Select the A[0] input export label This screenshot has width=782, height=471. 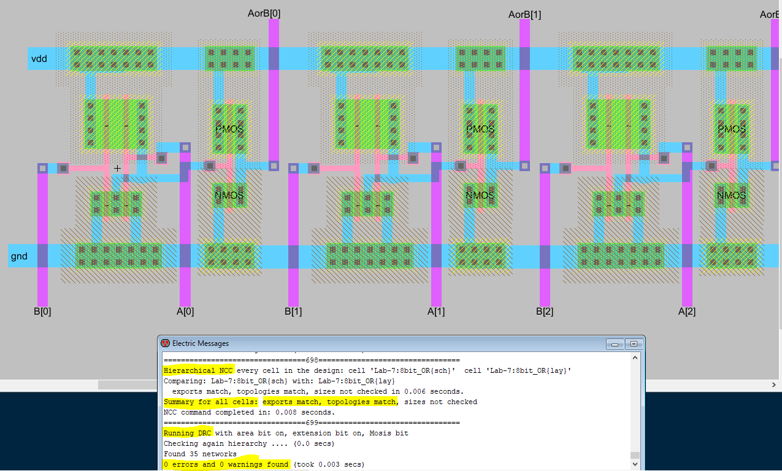click(185, 311)
